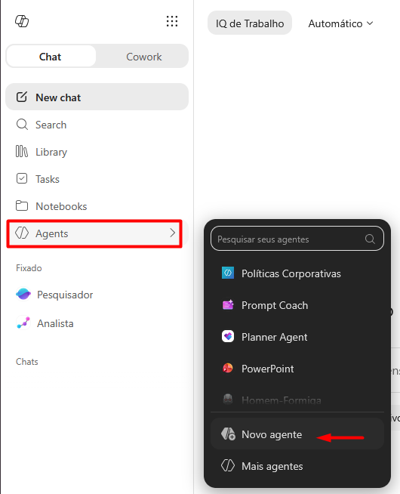Click the PowerPoint agent icon
Image resolution: width=400 pixels, height=494 pixels.
(x=228, y=368)
